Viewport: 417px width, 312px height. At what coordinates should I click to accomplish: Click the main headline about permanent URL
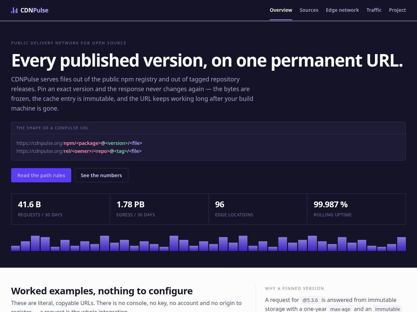(x=207, y=60)
